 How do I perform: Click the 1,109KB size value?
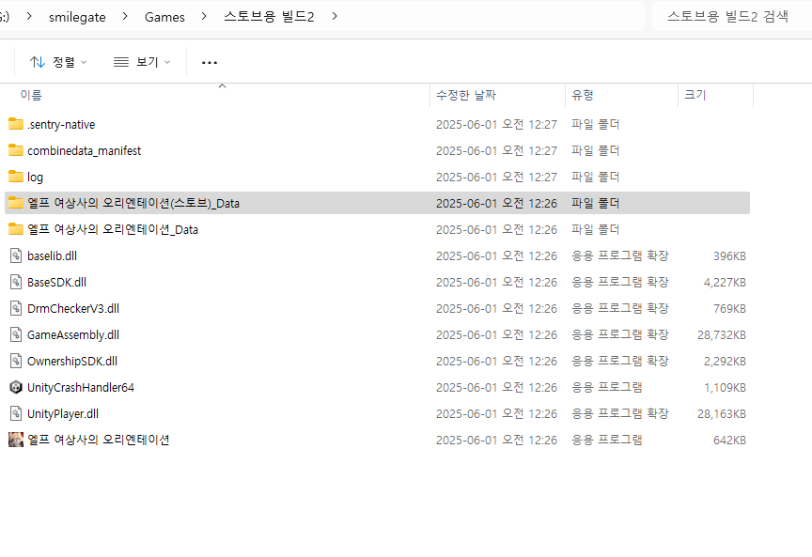pyautogui.click(x=725, y=387)
